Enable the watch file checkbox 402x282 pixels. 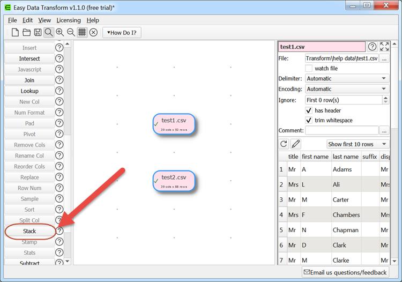pos(309,69)
